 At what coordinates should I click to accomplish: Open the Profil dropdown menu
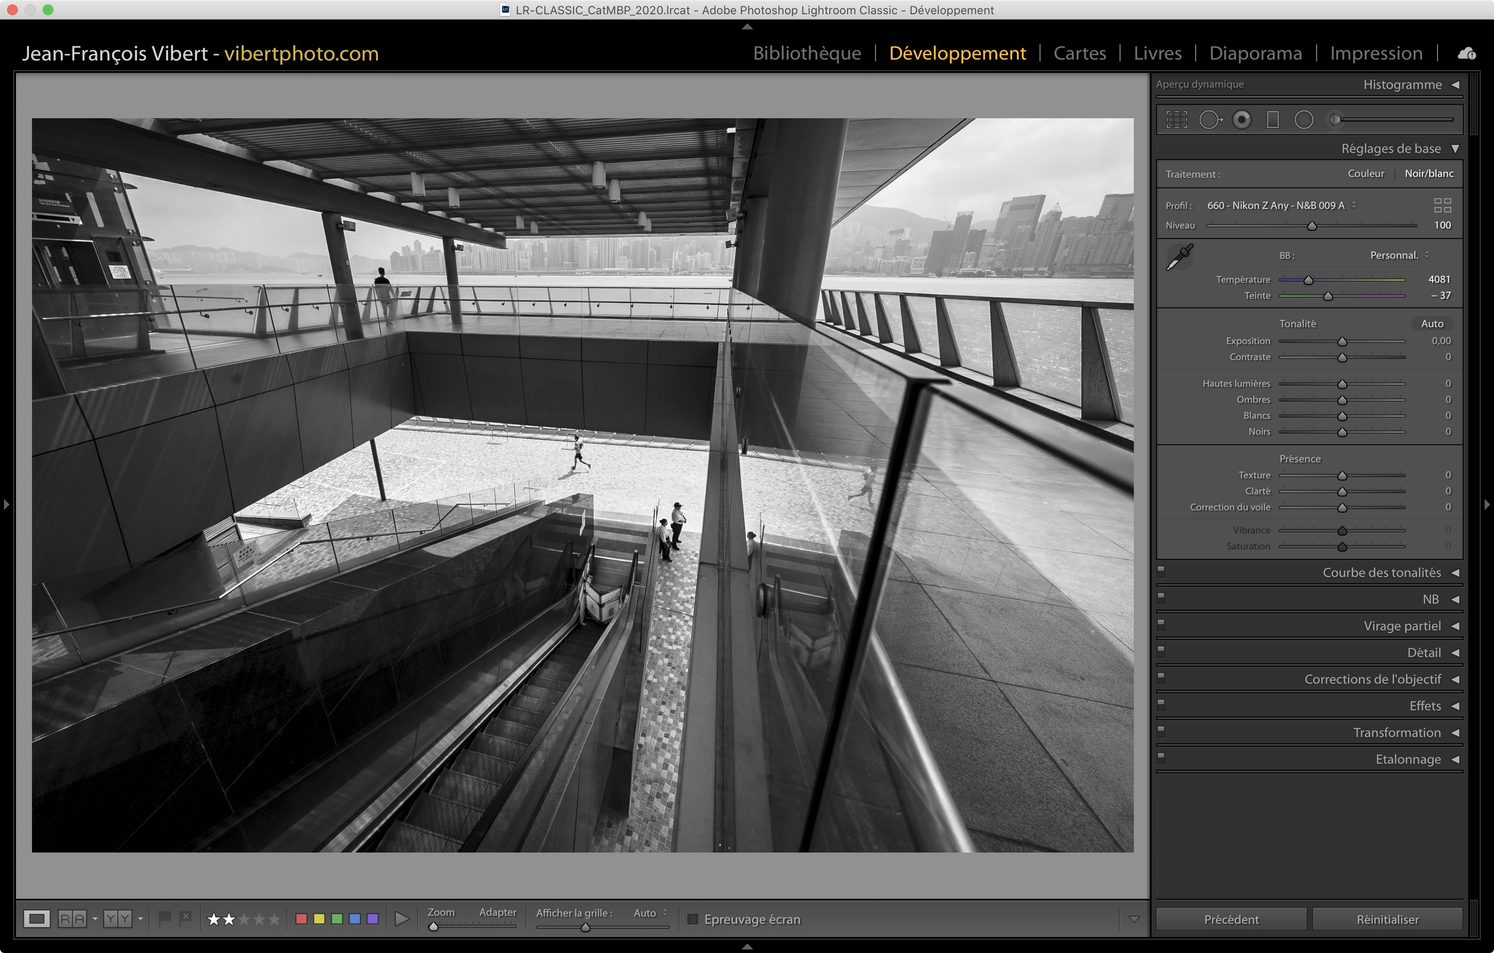pyautogui.click(x=1281, y=205)
